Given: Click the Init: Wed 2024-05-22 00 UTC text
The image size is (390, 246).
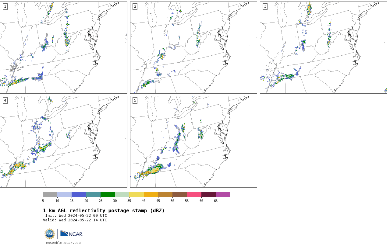Looking at the screenshot, I should click(76, 216).
